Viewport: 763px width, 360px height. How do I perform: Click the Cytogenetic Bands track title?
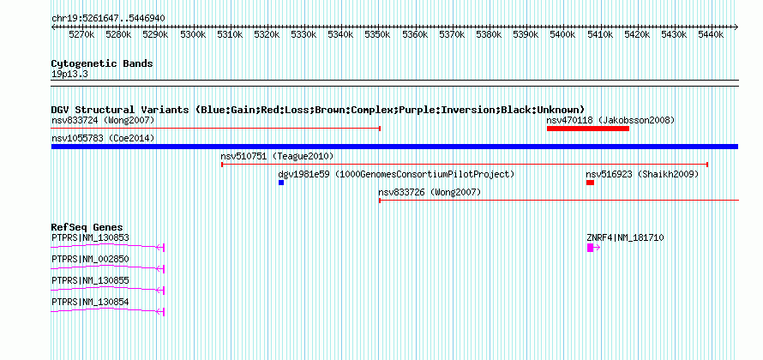(x=102, y=63)
